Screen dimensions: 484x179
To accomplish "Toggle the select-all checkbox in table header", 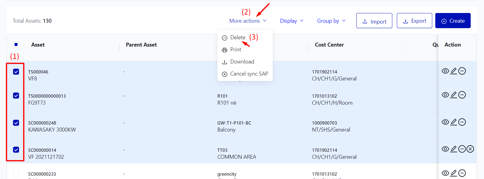I will tap(16, 45).
